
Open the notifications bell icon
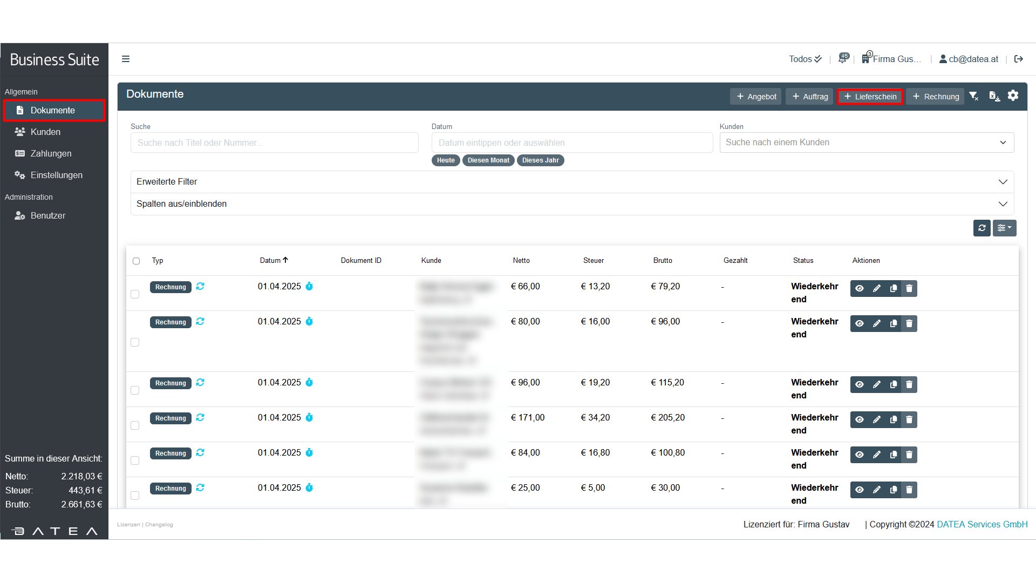pos(843,58)
